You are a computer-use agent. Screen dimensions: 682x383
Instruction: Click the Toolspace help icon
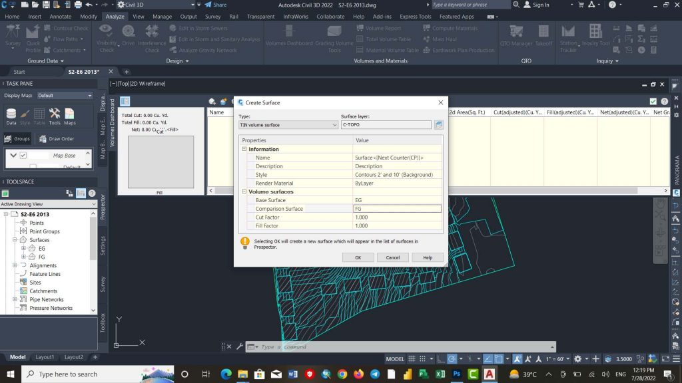coord(92,193)
